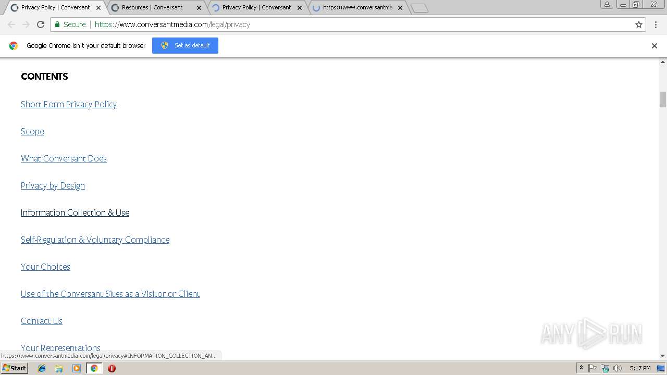Launch Internet Explorer from the taskbar
The height and width of the screenshot is (375, 667).
[42, 368]
